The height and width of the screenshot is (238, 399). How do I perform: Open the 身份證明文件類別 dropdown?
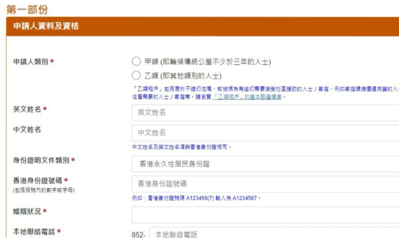click(x=265, y=164)
